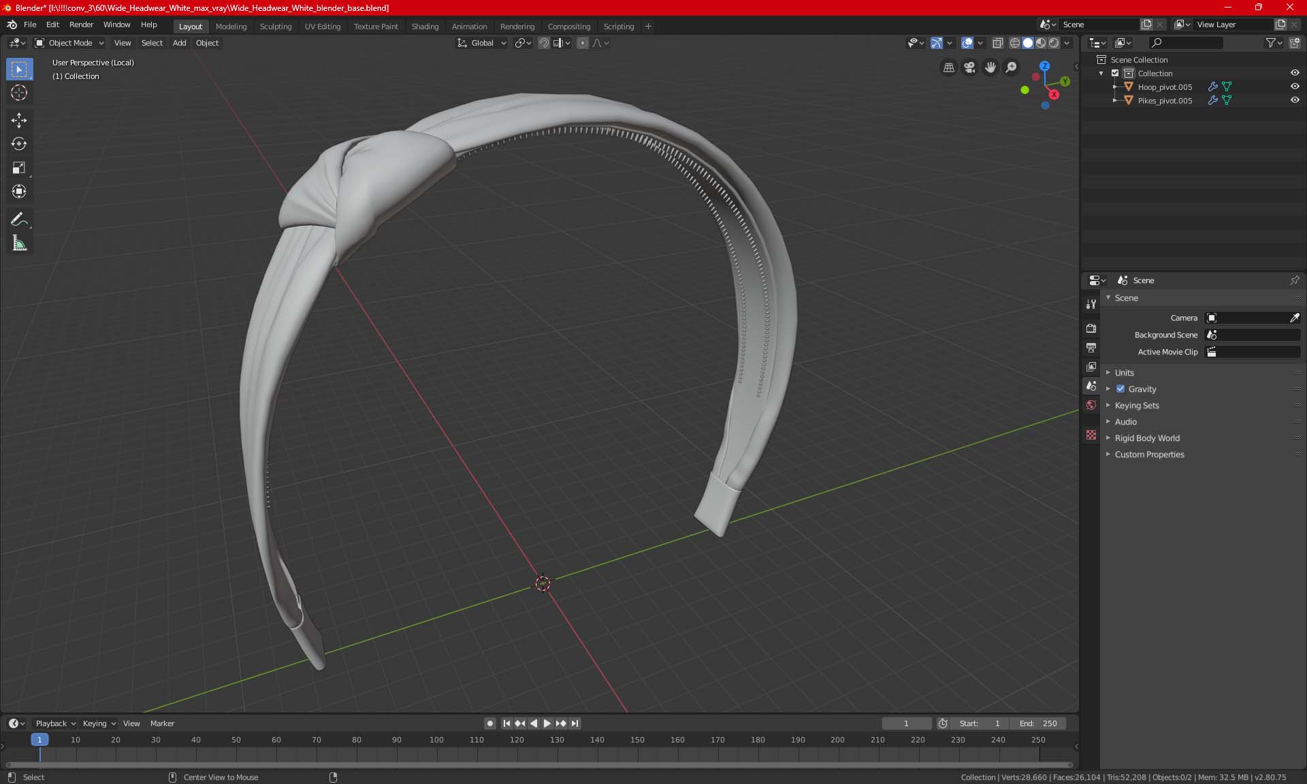
Task: Select the Rotate tool
Action: 19,144
